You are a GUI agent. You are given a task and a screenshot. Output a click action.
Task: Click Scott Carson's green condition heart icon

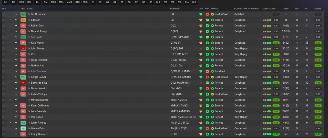(201, 14)
